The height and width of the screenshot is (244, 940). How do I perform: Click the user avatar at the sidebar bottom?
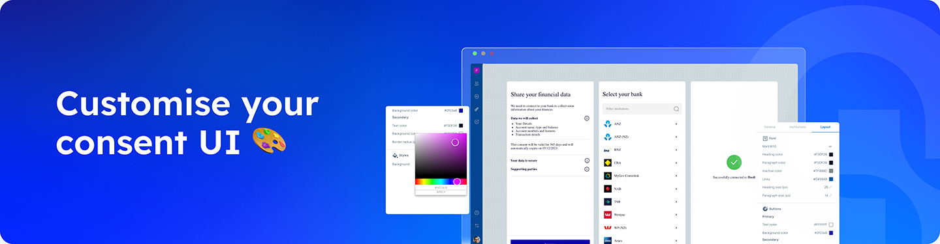(477, 239)
